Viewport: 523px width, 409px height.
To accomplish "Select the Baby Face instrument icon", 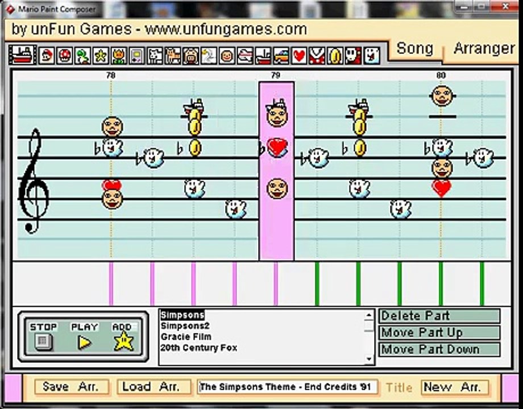I will (x=227, y=55).
